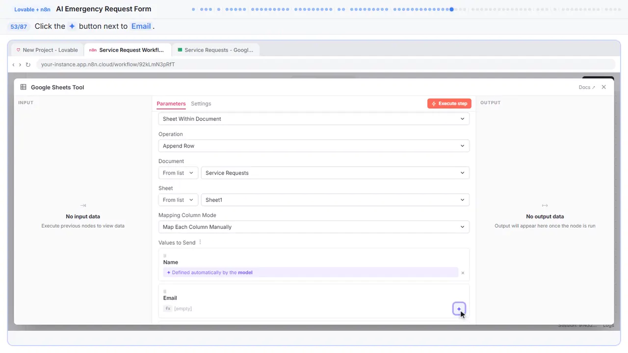Reload the page with the refresh icon

click(28, 65)
